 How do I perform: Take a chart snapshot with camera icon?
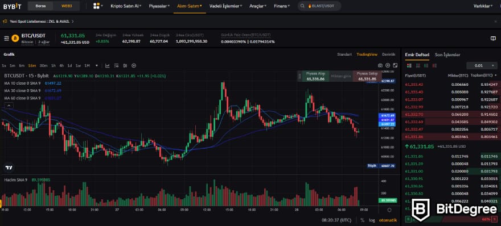tap(380, 65)
